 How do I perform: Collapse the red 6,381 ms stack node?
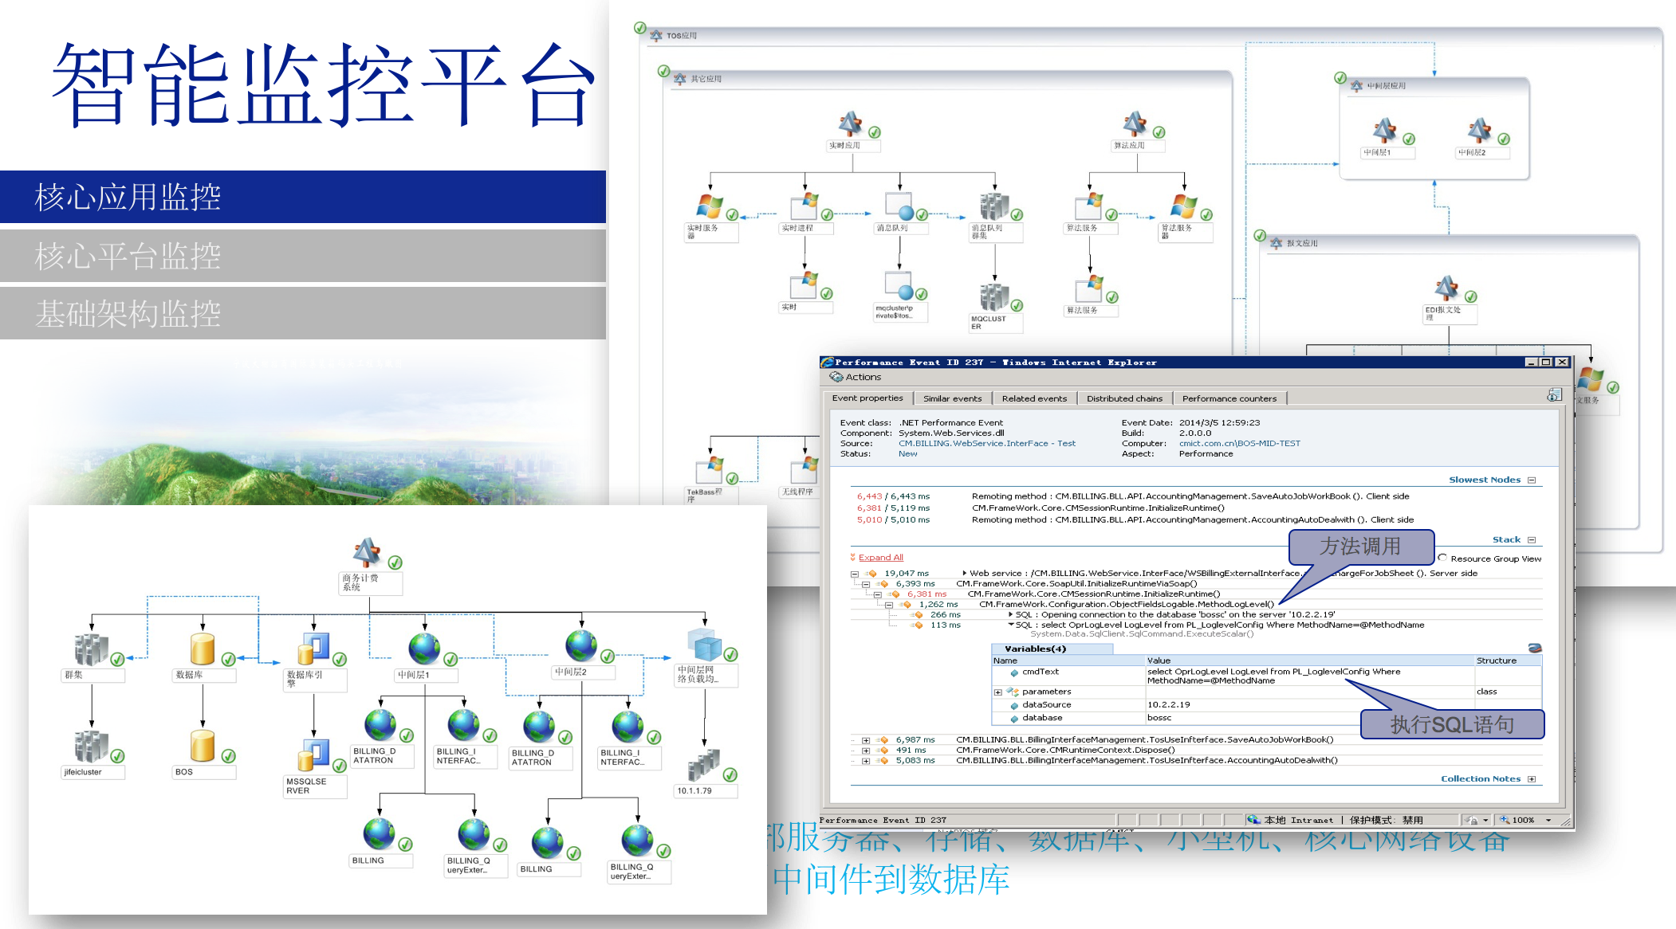pyautogui.click(x=877, y=594)
